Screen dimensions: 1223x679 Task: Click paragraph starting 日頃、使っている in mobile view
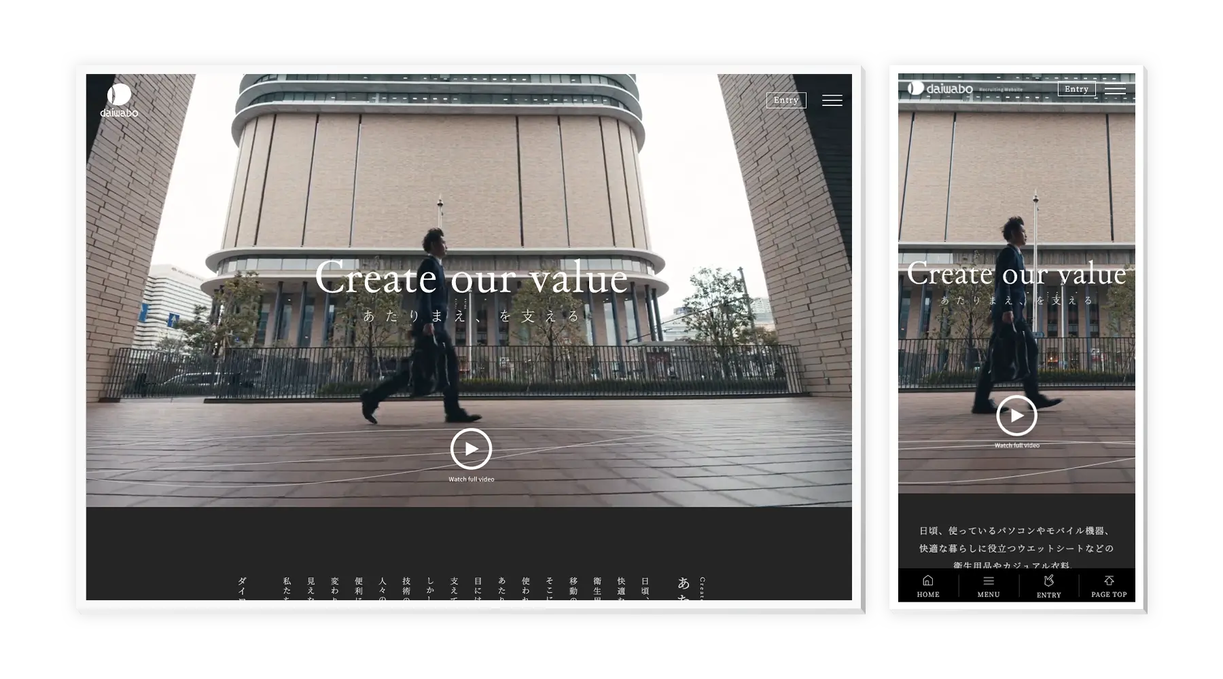click(x=1016, y=548)
